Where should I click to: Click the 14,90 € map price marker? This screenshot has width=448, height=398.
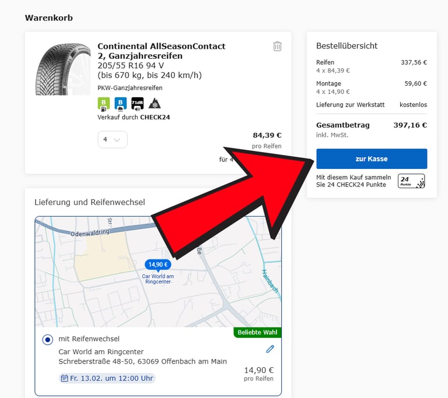pyautogui.click(x=158, y=265)
